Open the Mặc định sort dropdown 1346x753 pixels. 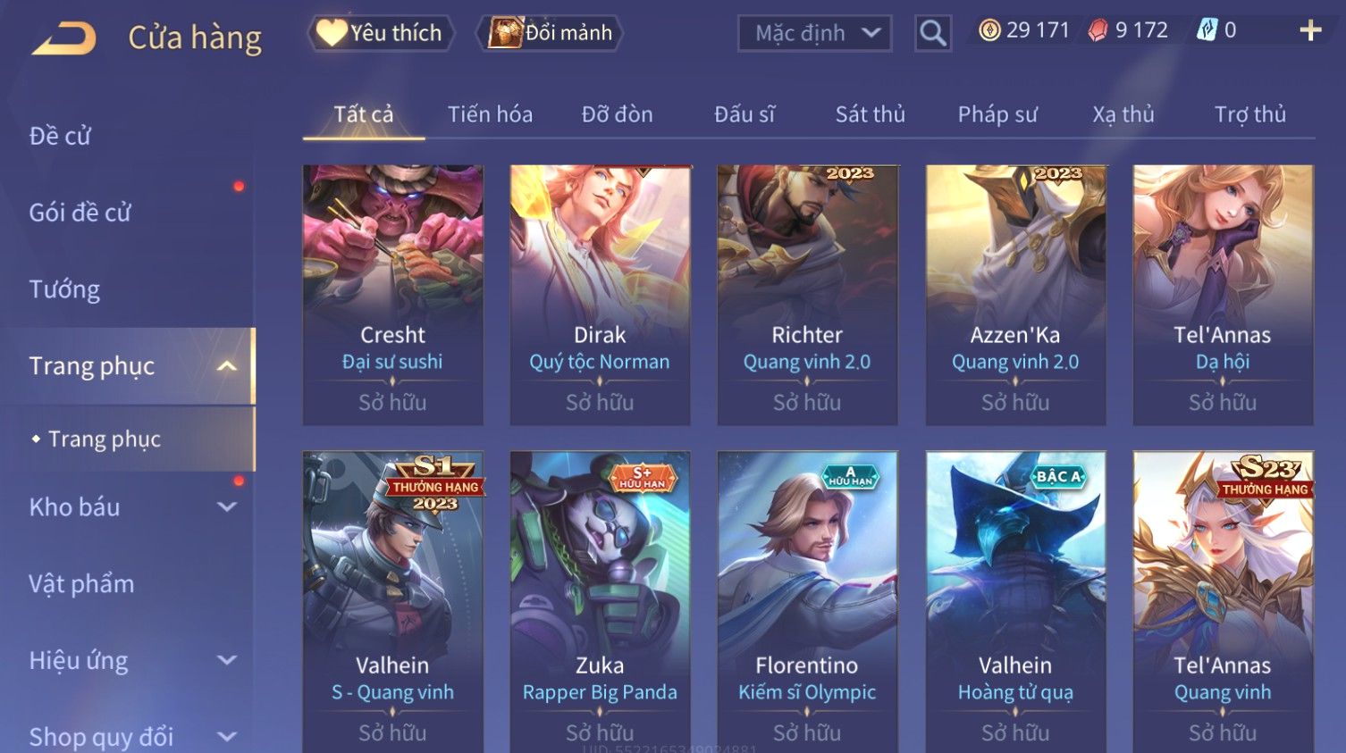814,33
